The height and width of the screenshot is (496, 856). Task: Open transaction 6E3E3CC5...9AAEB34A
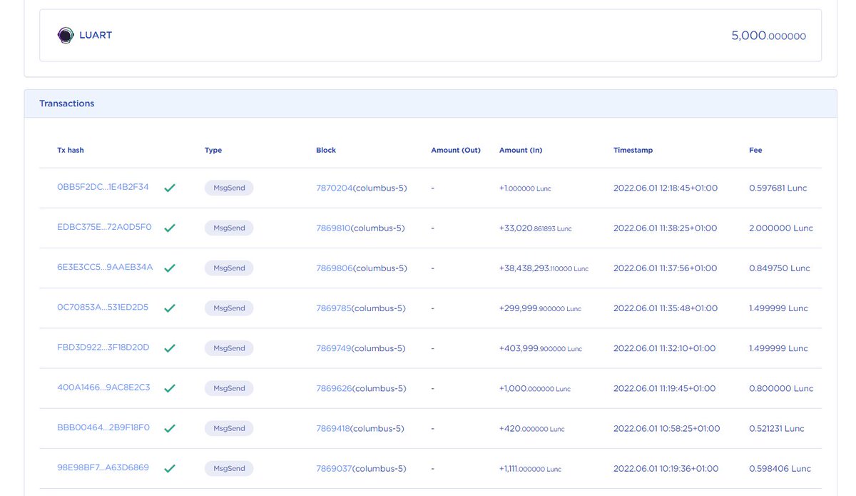tap(105, 267)
